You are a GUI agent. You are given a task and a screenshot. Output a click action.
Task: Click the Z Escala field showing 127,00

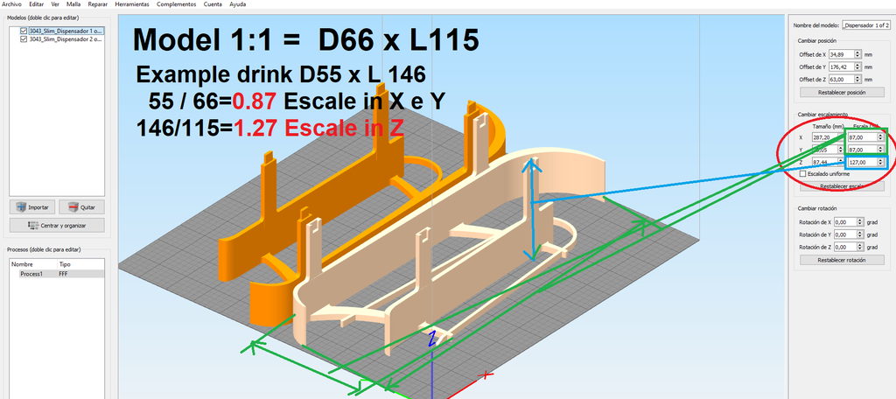[x=862, y=163]
